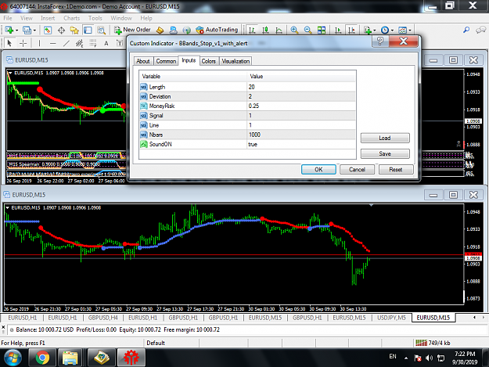Open the Market Watch window icon
This screenshot has width=489, height=367.
48,31
